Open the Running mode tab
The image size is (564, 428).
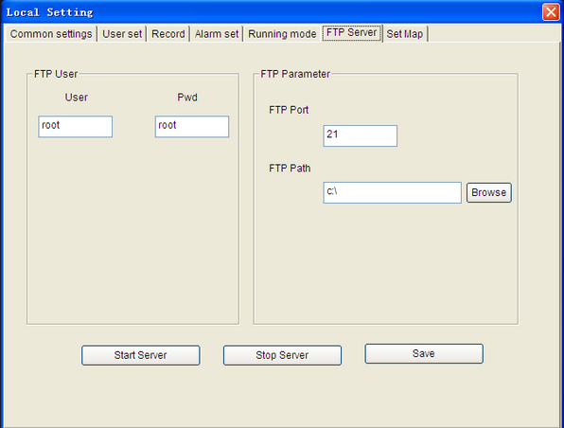tap(282, 34)
